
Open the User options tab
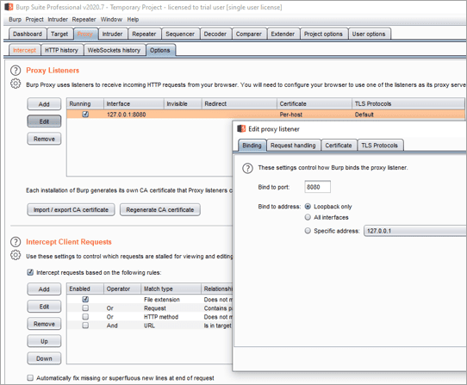click(369, 34)
